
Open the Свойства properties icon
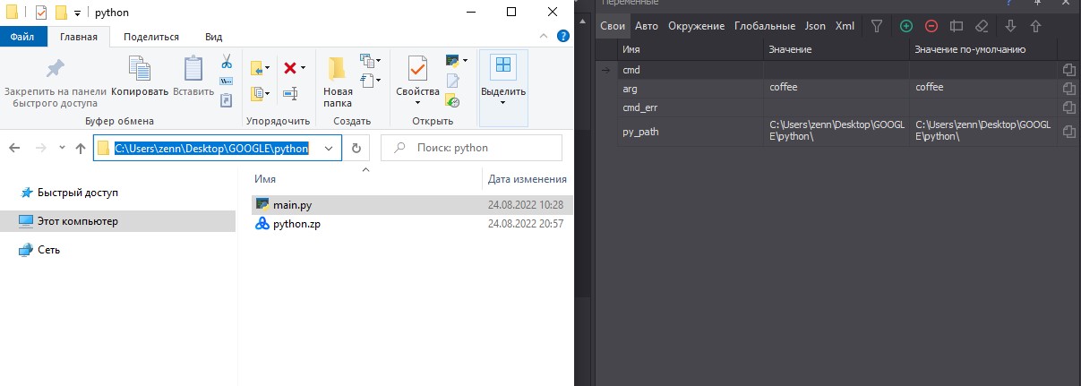coord(417,68)
